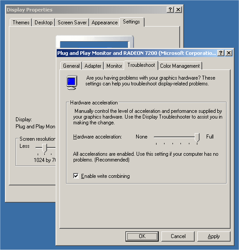Screen dimensions: 239x250
Task: Select the Screen Saver tab
Action: click(x=72, y=23)
